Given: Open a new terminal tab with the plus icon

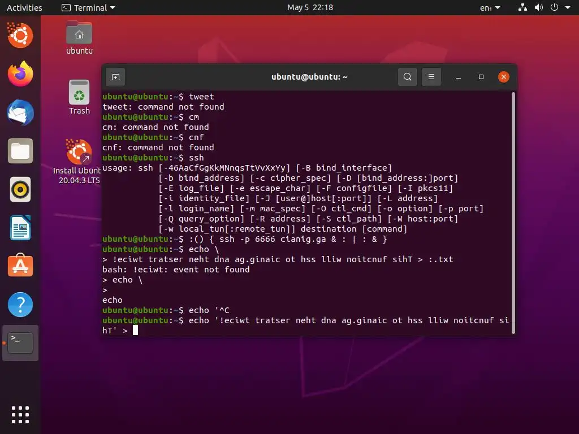Looking at the screenshot, I should coord(115,77).
